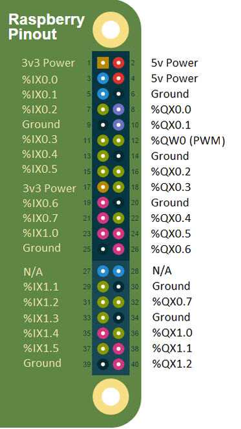Click the pink pin 19 for %IX0.6
Image resolution: width=241 pixels, height=429 pixels.
[x=103, y=203]
